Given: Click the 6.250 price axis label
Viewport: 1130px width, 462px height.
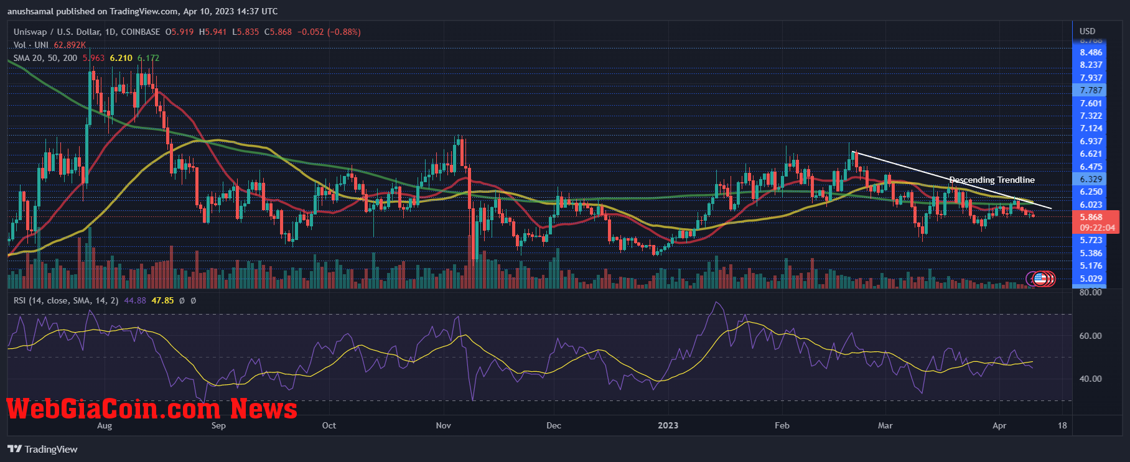Looking at the screenshot, I should [x=1091, y=192].
